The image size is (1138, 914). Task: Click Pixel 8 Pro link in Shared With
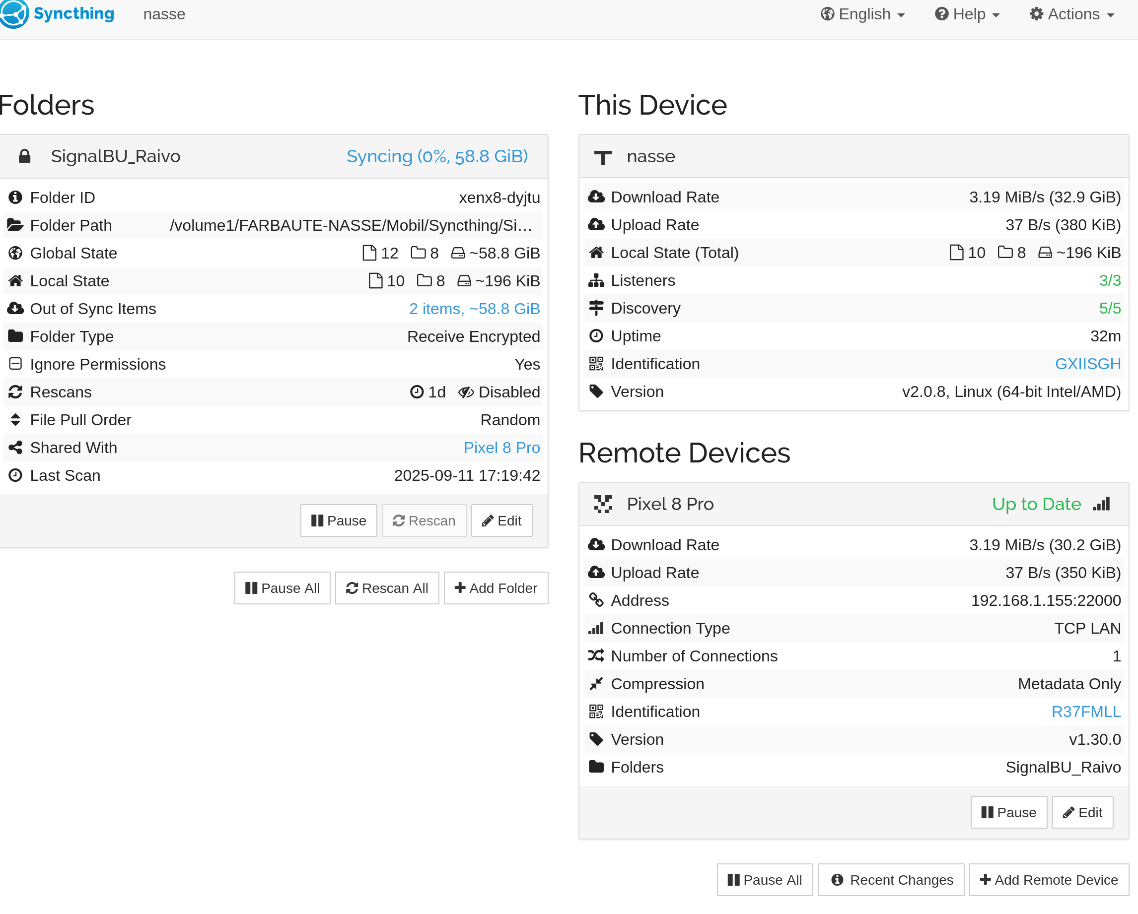pos(501,448)
